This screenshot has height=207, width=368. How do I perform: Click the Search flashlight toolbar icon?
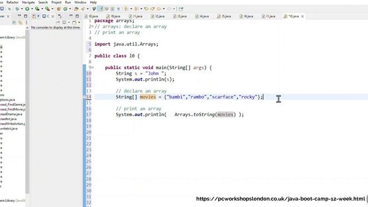[x=83, y=9]
